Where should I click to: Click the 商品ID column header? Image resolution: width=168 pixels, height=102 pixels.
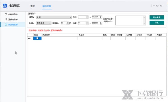[90, 35]
